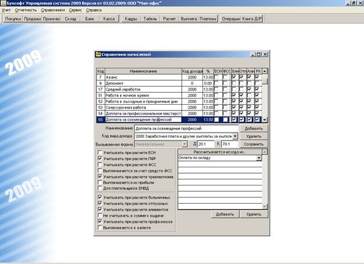Image resolution: width=364 pixels, height=264 pixels.
Task: Open the Касса toolbar section
Action: (x=109, y=19)
